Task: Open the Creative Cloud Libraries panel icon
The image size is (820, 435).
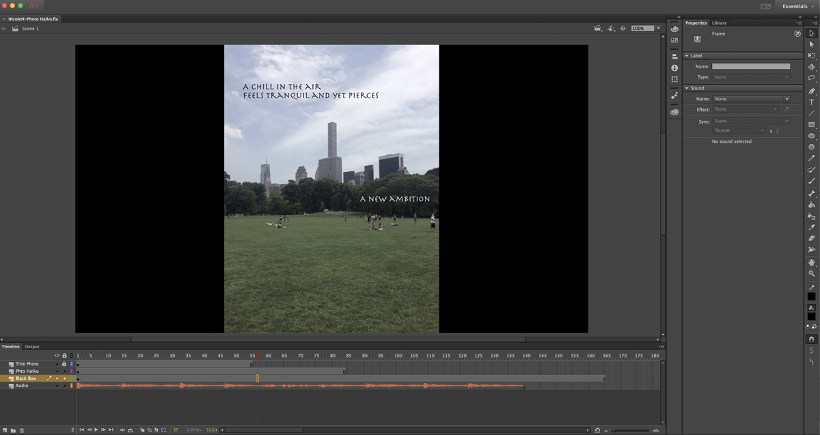Action: click(674, 112)
